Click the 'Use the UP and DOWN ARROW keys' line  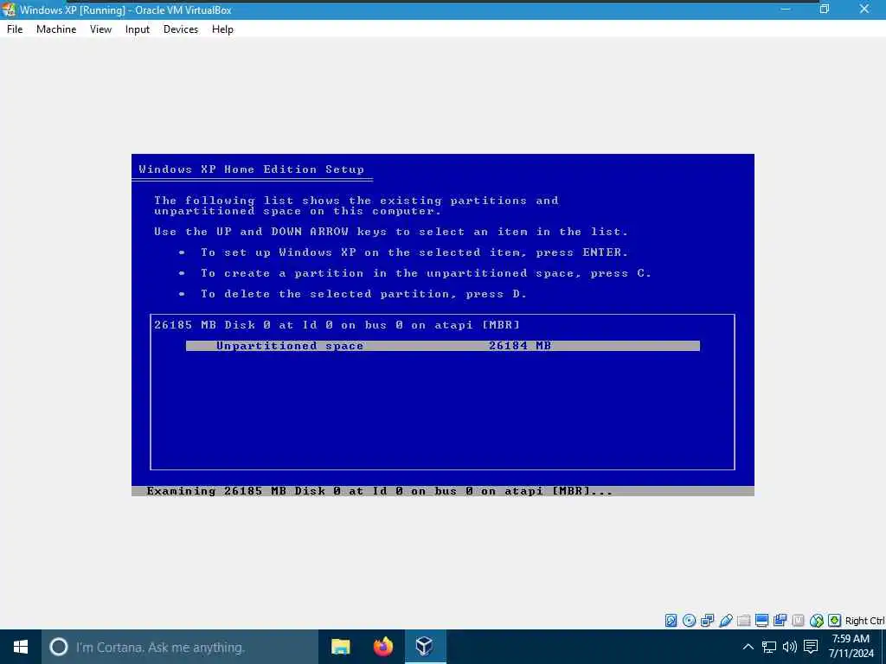point(391,232)
